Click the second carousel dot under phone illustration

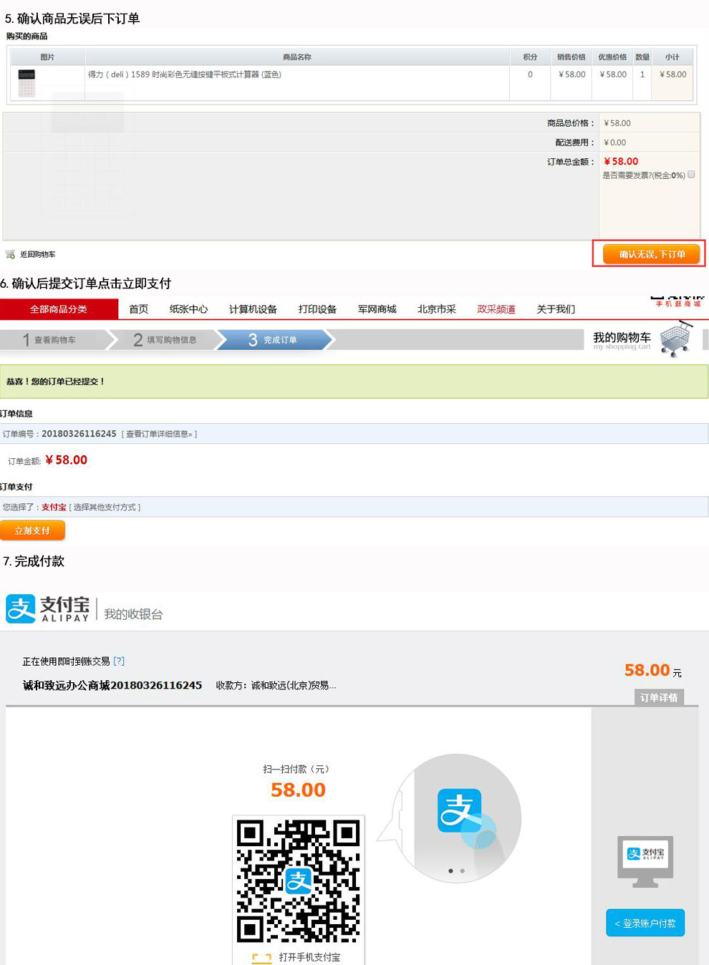[463, 871]
